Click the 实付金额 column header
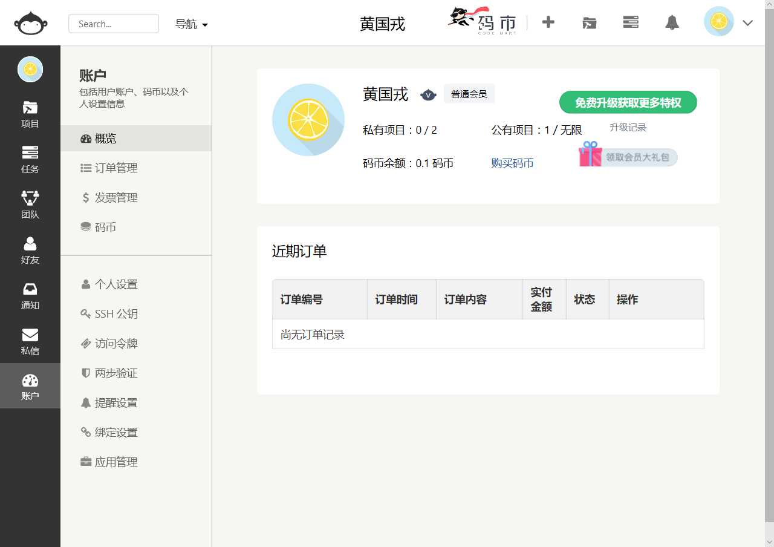This screenshot has height=547, width=774. click(544, 299)
